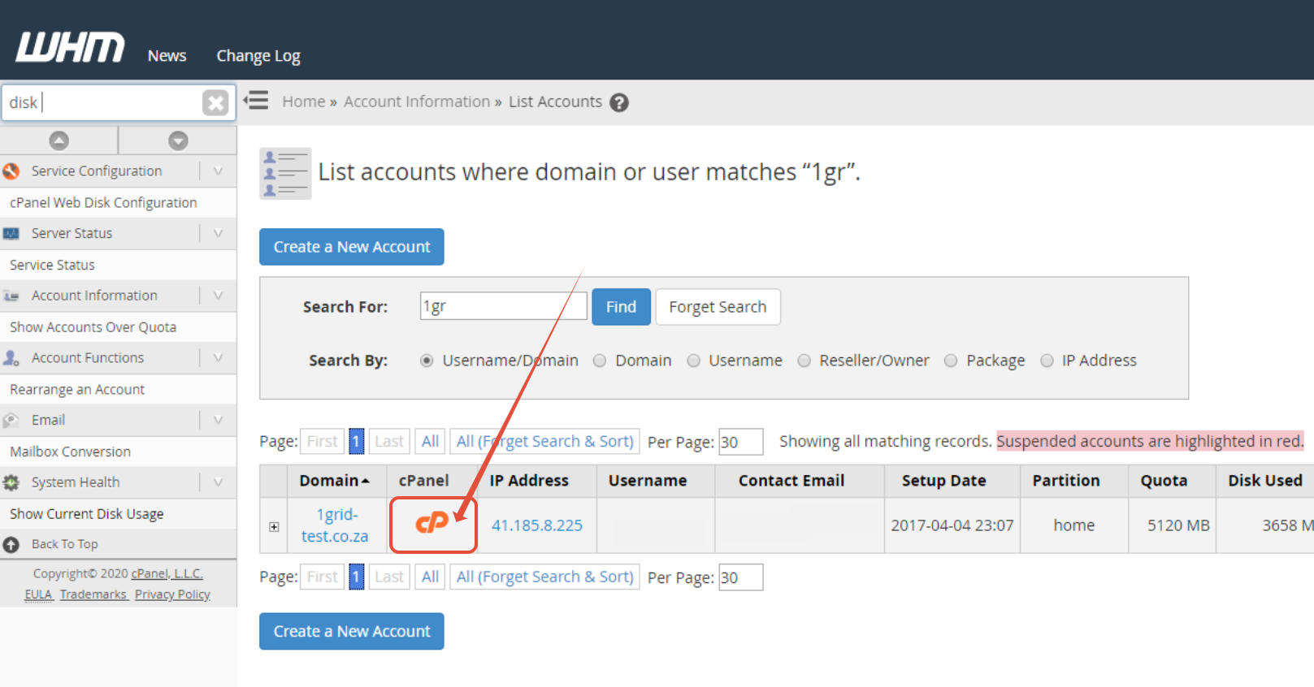1314x687 pixels.
Task: Select Reseller/Owner search option
Action: tap(804, 361)
